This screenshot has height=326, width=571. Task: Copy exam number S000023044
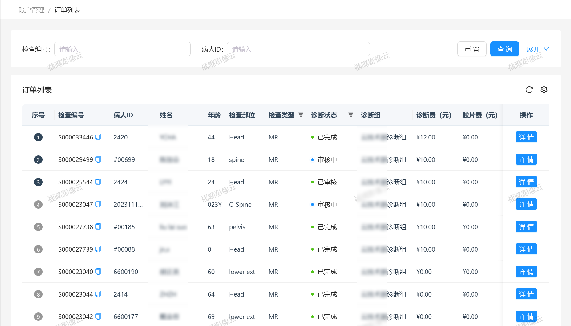click(x=98, y=294)
